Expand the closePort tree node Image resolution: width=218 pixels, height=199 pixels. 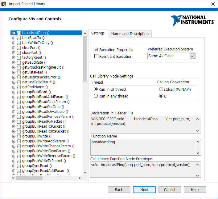click(14, 53)
